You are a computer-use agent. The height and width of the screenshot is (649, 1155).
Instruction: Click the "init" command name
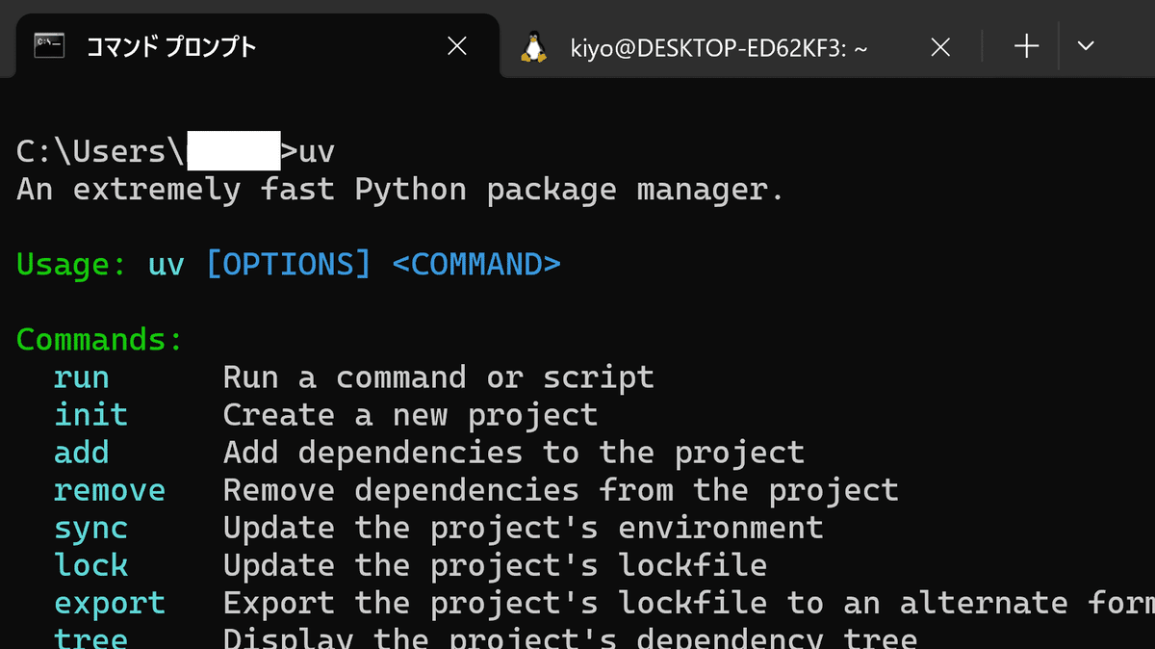[91, 415]
